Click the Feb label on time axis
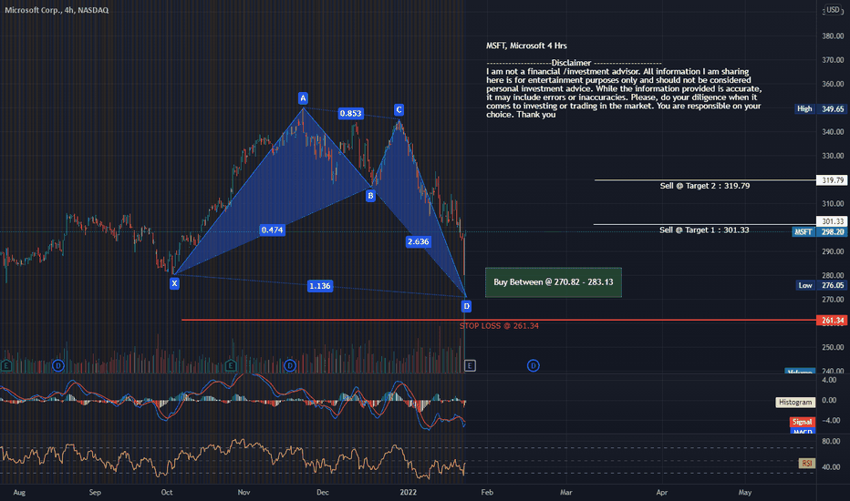The image size is (850, 501). point(487,492)
